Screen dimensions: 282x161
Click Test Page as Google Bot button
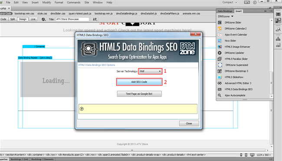[x=139, y=94]
